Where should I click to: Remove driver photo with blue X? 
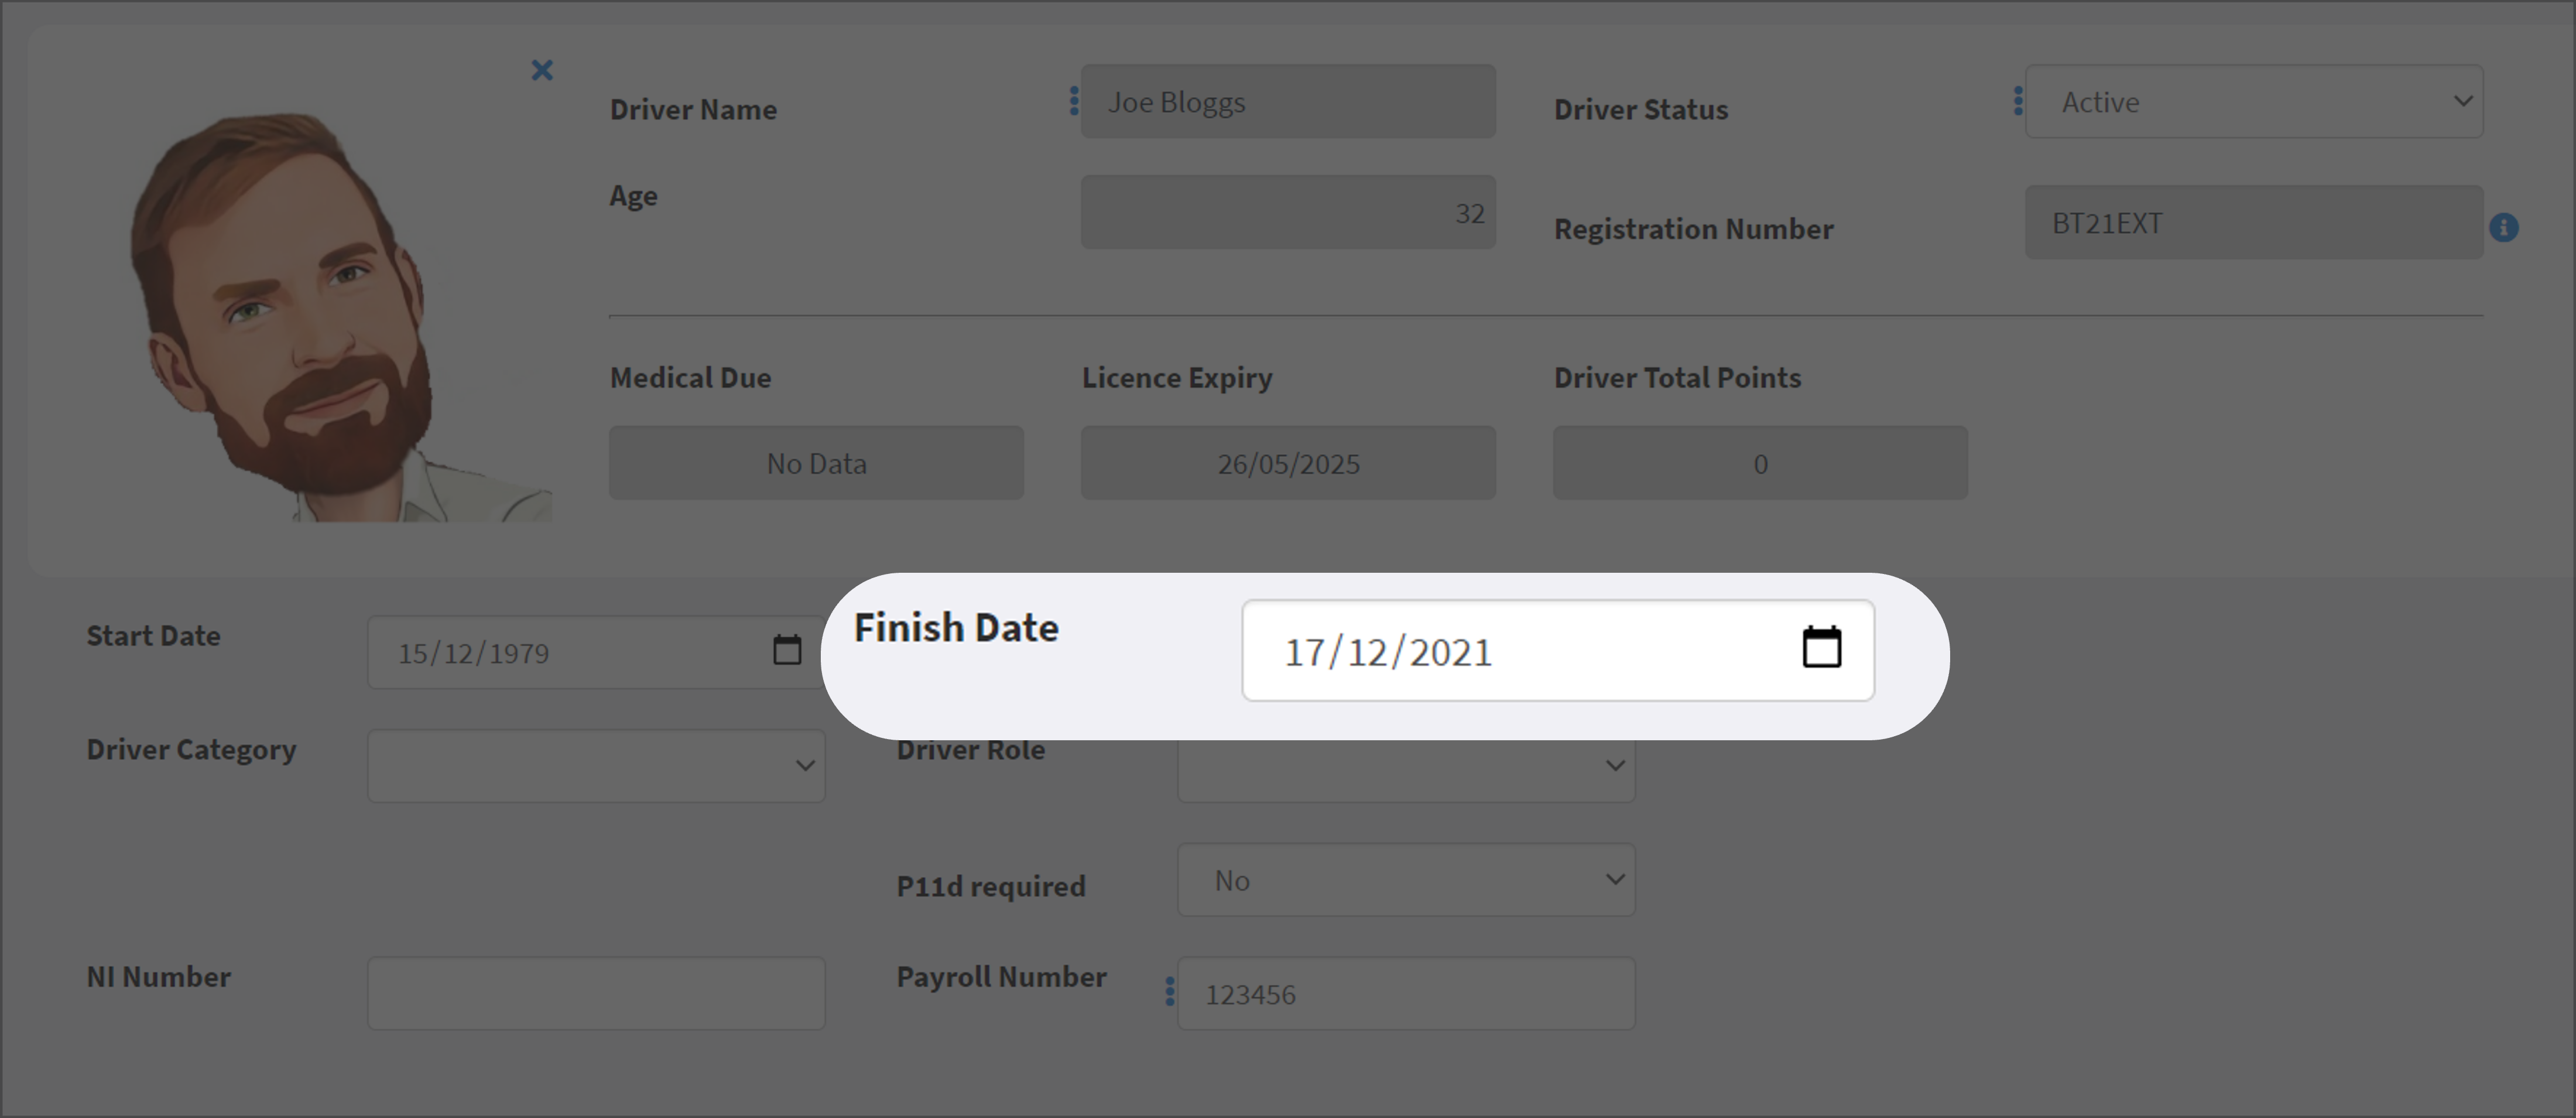click(542, 70)
